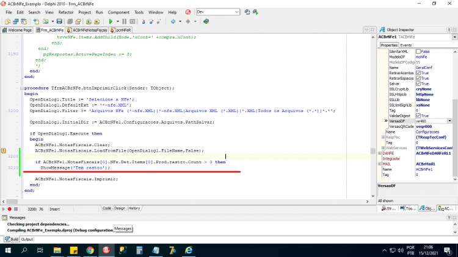Click the ModeloDF value moNFe

421,57
